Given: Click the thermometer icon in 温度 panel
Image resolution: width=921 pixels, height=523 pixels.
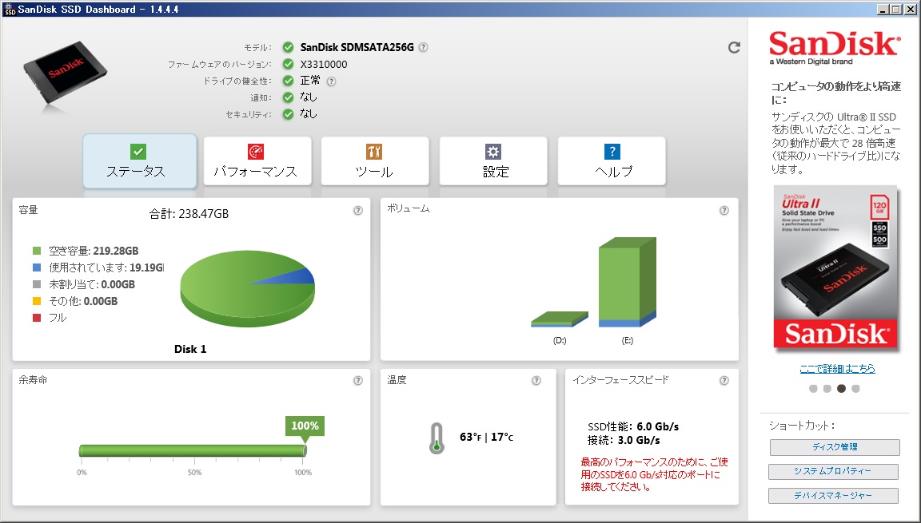Looking at the screenshot, I should click(437, 438).
